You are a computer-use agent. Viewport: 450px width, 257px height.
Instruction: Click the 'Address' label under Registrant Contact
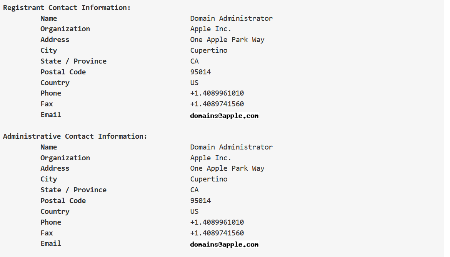click(55, 40)
